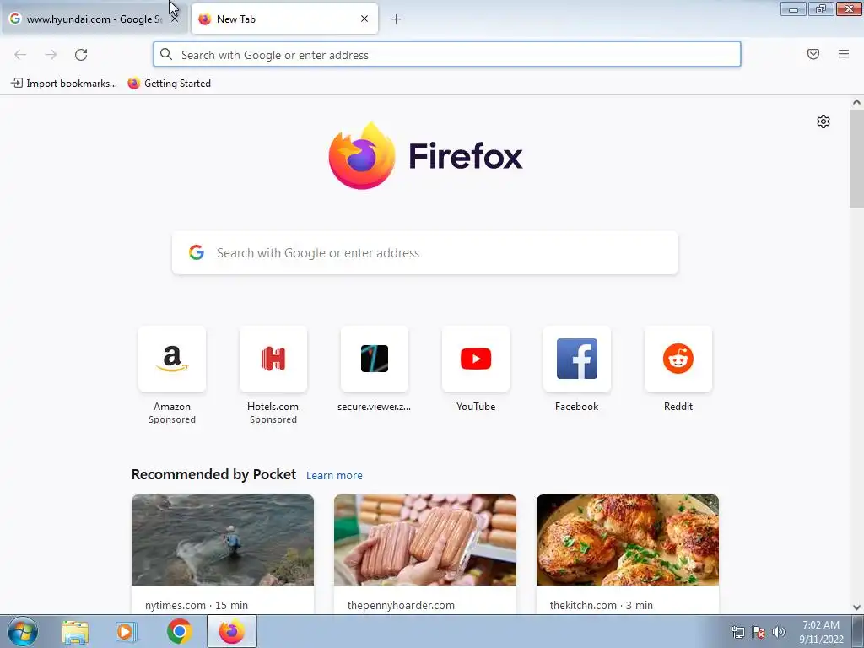Launch Windows Media Player from taskbar
The height and width of the screenshot is (648, 864).
point(127,632)
